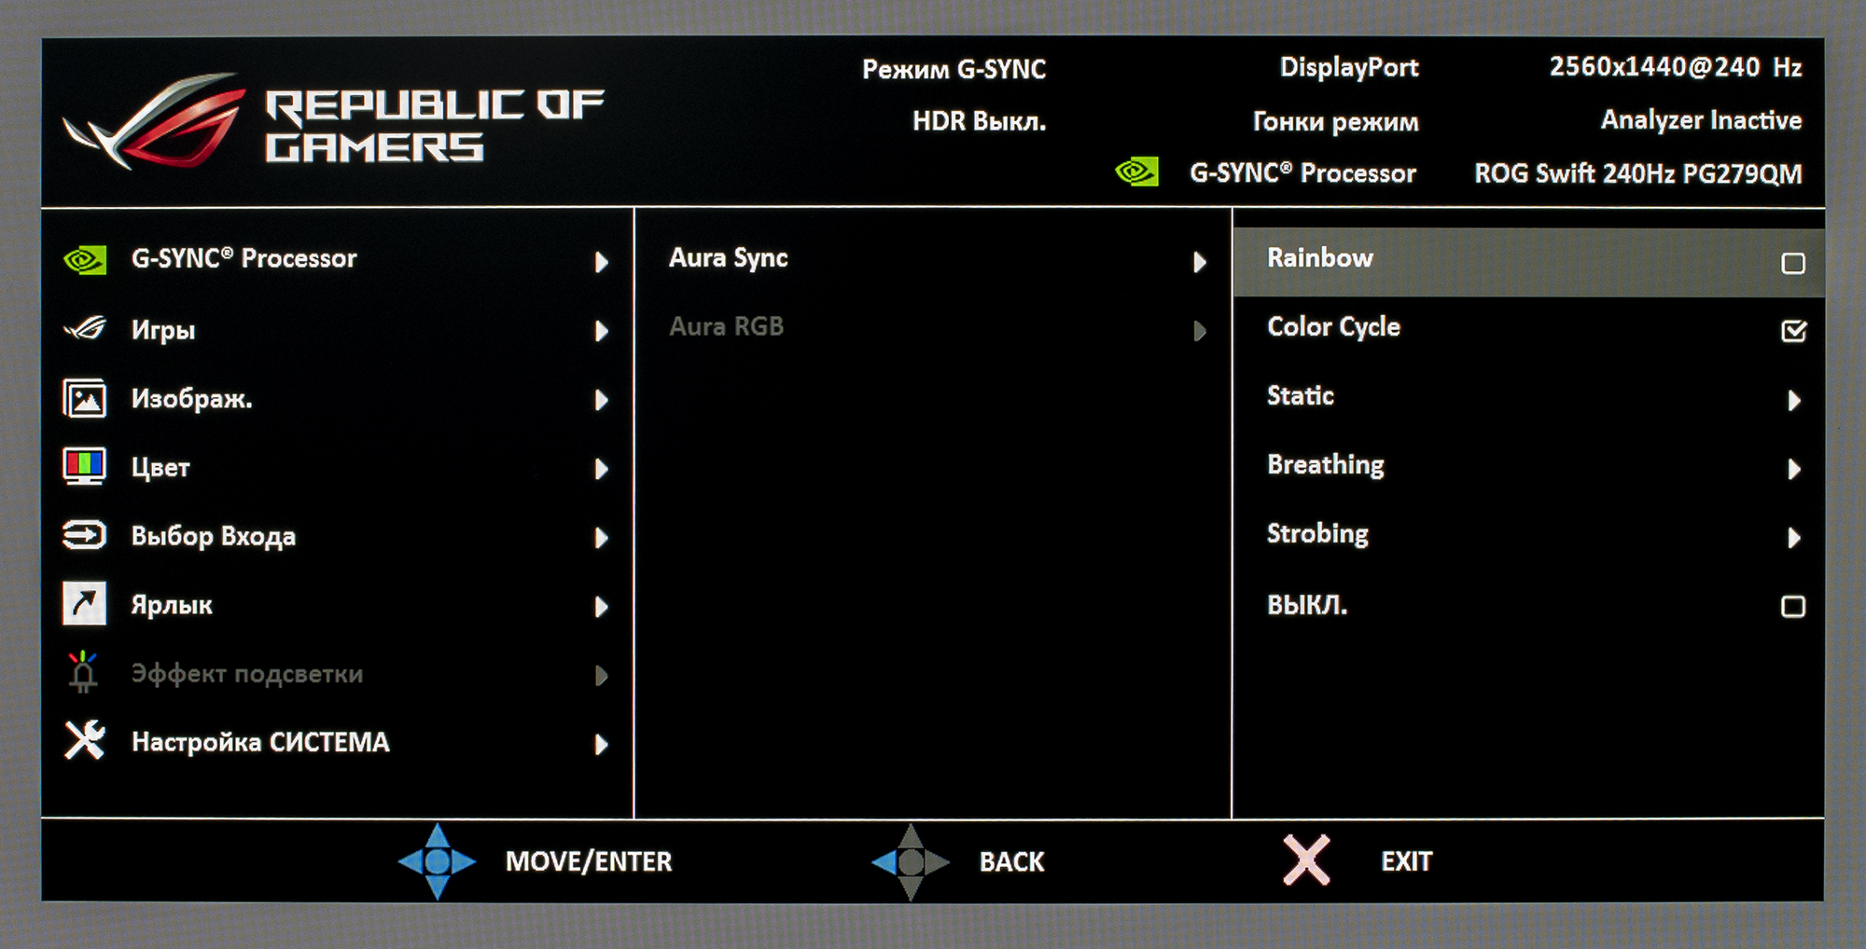This screenshot has width=1866, height=949.
Task: Open the picture icon for Изображ.
Action: point(85,399)
